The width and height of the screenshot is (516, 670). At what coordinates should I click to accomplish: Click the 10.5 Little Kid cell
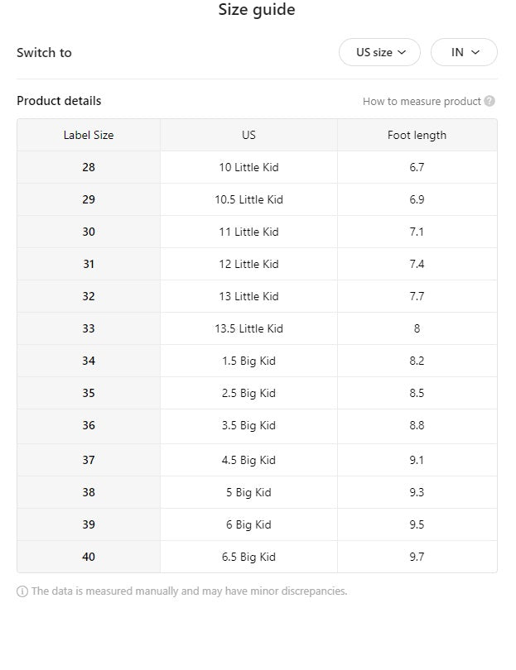pyautogui.click(x=248, y=199)
